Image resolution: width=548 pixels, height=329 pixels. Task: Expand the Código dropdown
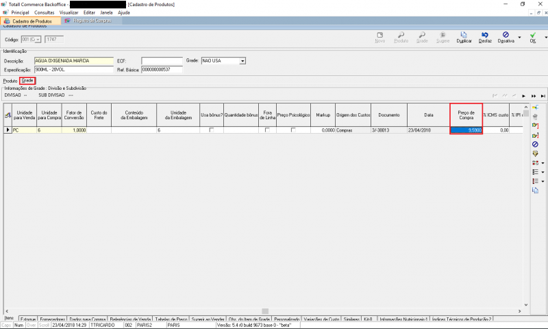[x=38, y=39]
